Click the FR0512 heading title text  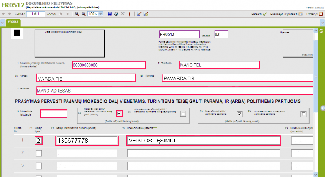coord(13,5)
